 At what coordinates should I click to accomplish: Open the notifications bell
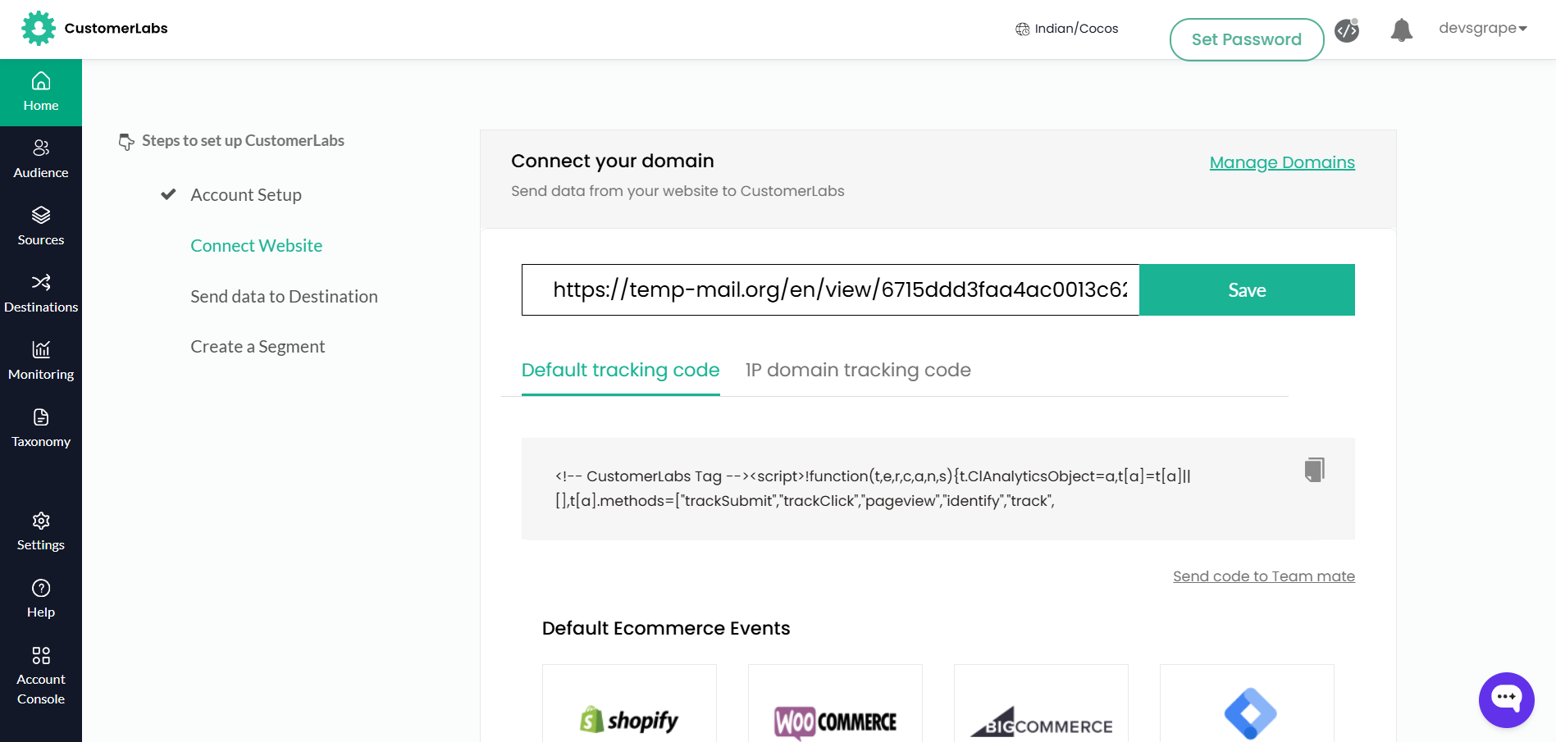tap(1401, 30)
